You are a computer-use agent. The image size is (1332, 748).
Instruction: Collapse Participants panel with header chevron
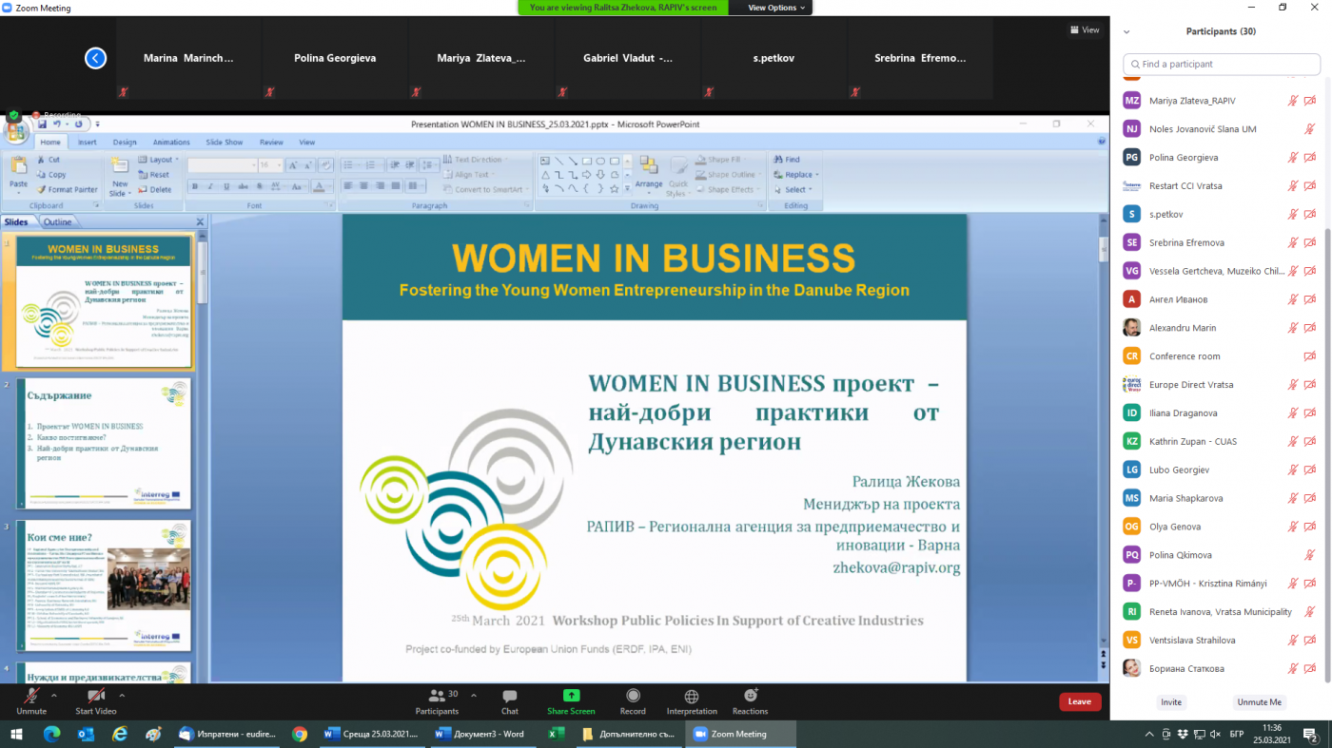(x=1127, y=31)
